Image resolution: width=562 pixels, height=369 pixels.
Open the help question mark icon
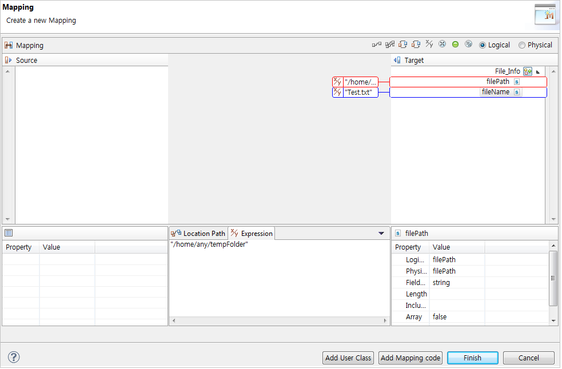pos(13,356)
